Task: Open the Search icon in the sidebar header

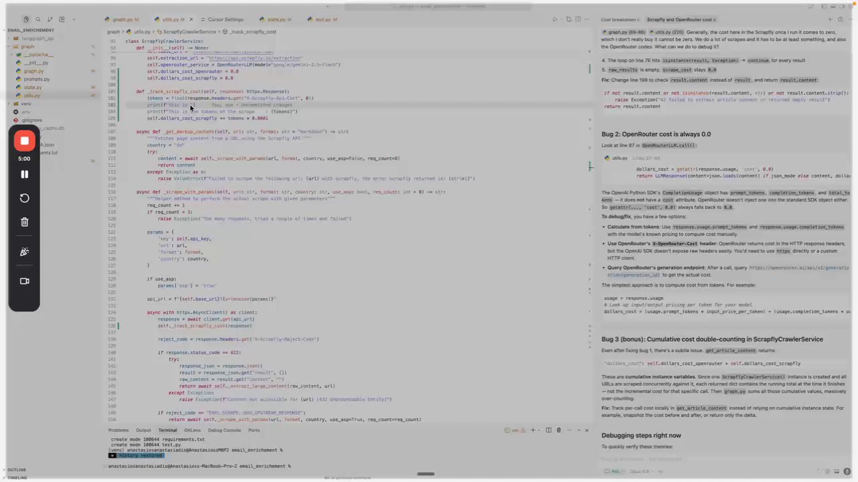Action: [x=38, y=19]
